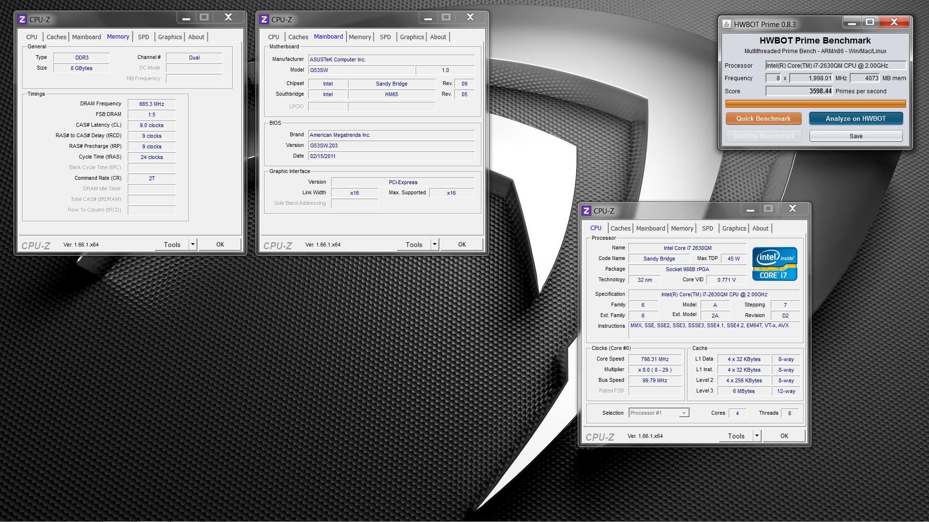Click the disabled Stability Benchmark button
The image size is (929, 522).
764,136
